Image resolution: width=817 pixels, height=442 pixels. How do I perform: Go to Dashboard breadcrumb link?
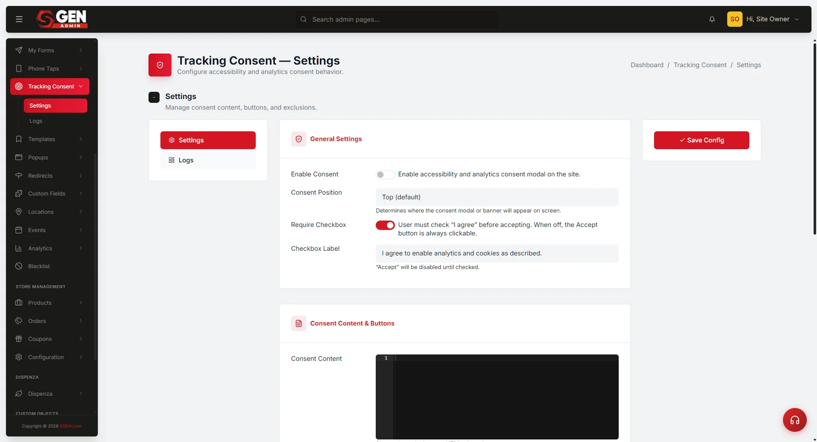tap(647, 65)
